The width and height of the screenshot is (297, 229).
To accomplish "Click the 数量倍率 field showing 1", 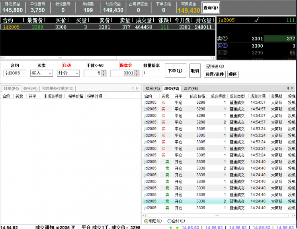I will click(152, 73).
